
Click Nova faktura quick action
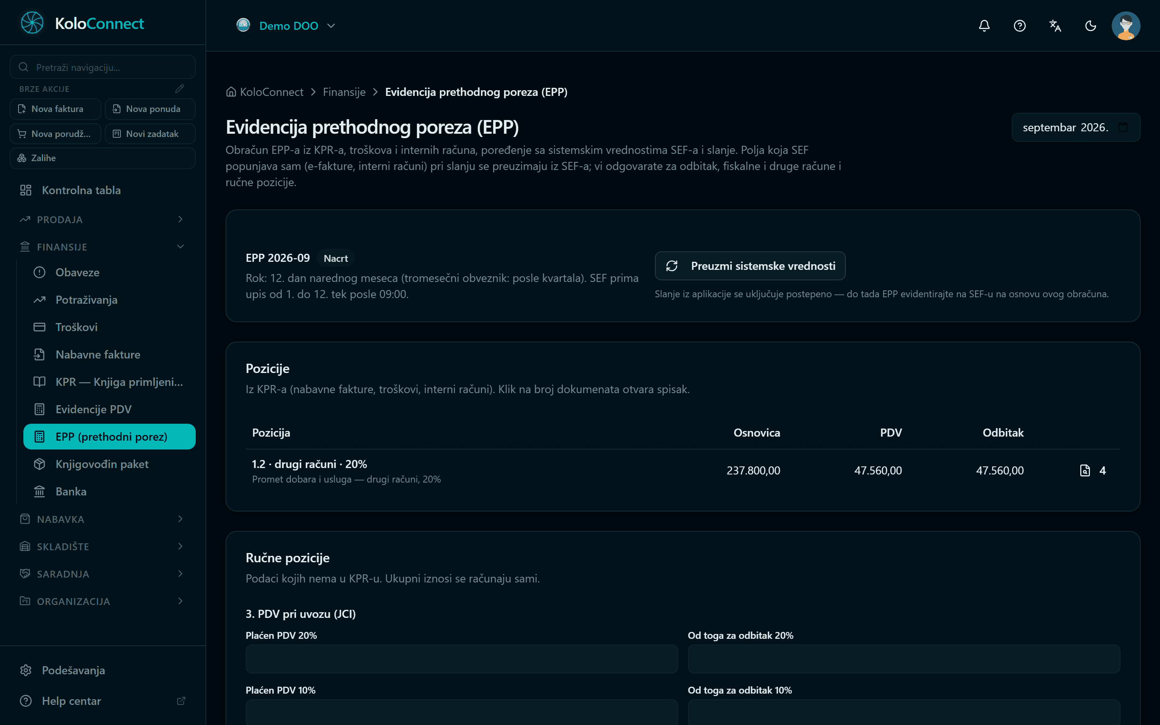coord(56,109)
